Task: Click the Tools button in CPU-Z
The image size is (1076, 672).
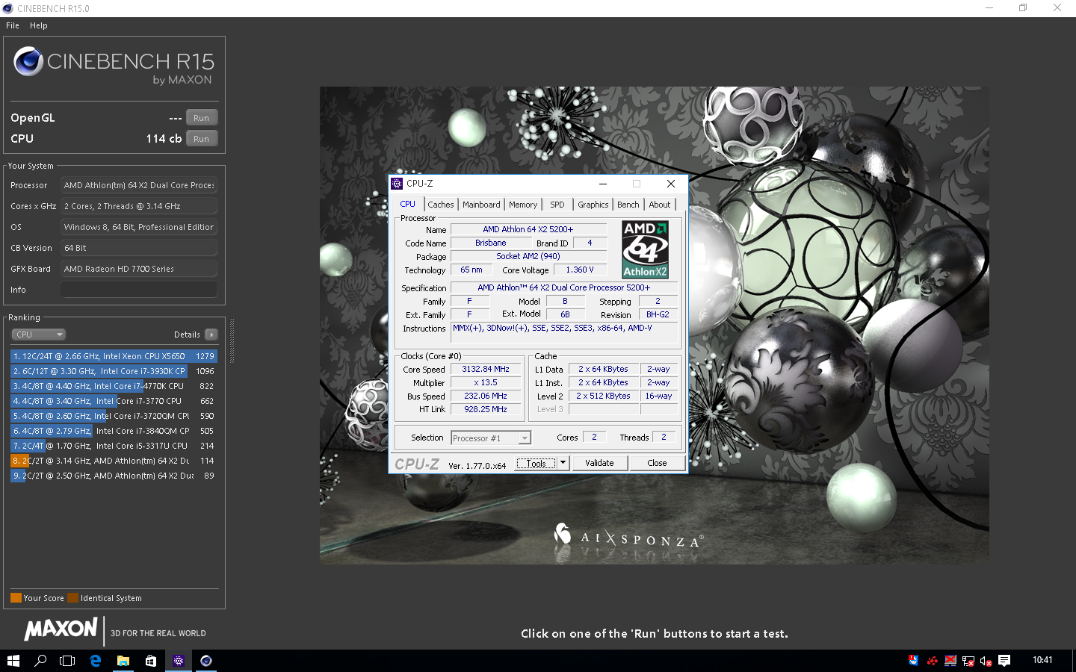Action: 537,463
